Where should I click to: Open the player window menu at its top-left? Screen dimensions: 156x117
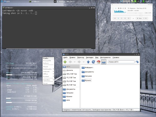click(x=112, y=5)
